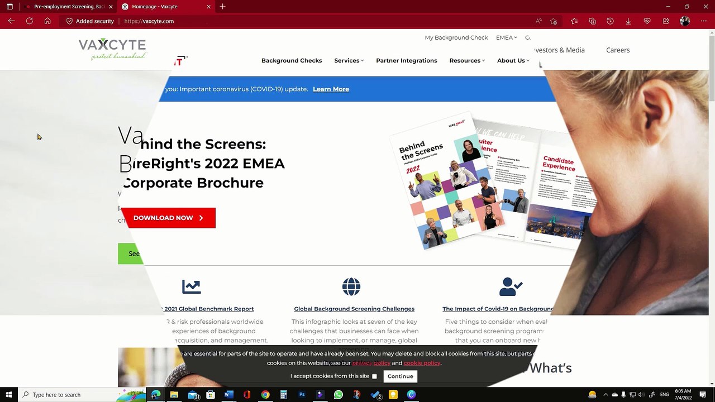
Task: Click the user-check icon above Covid-19 article
Action: 511,287
